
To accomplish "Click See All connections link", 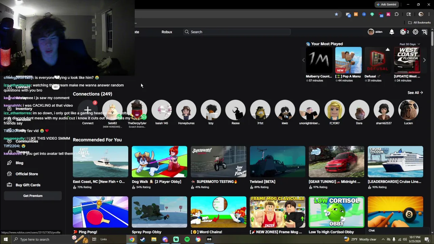I will (415, 93).
